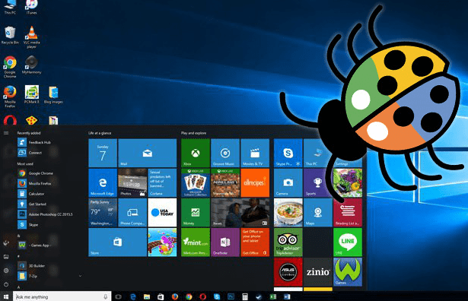
Task: Open the Microsoft Edge tile
Action: coord(103,182)
